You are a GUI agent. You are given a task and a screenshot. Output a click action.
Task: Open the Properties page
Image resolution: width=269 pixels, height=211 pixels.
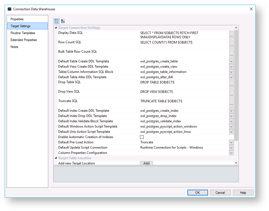[x=27, y=19]
